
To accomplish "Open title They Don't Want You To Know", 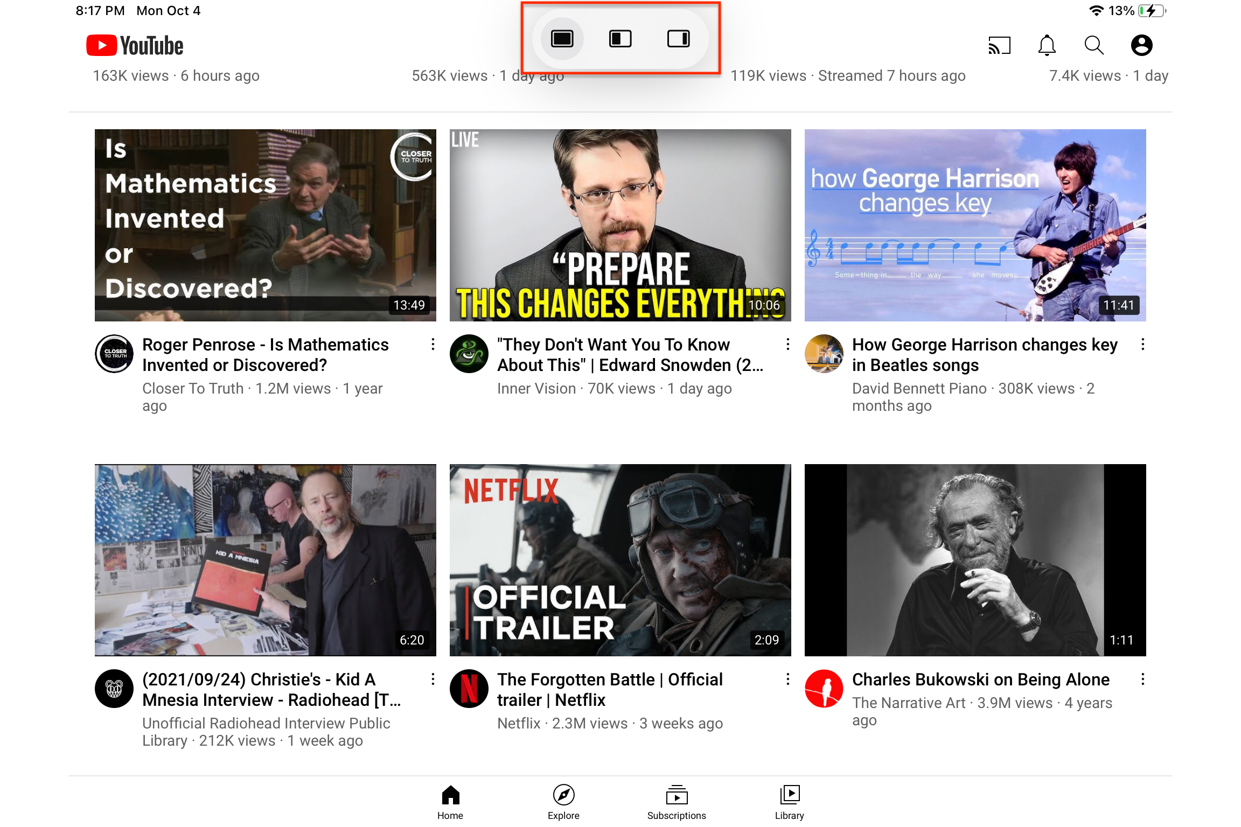I will [x=630, y=355].
